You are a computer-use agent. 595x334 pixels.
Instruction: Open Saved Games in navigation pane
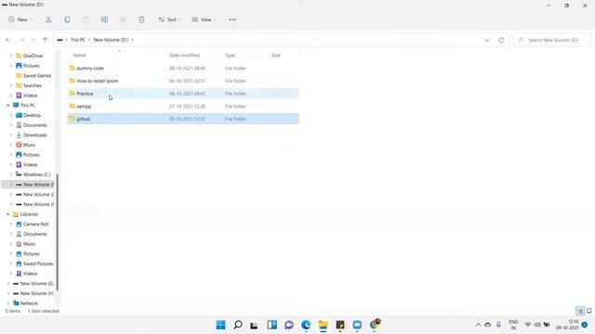(x=37, y=76)
